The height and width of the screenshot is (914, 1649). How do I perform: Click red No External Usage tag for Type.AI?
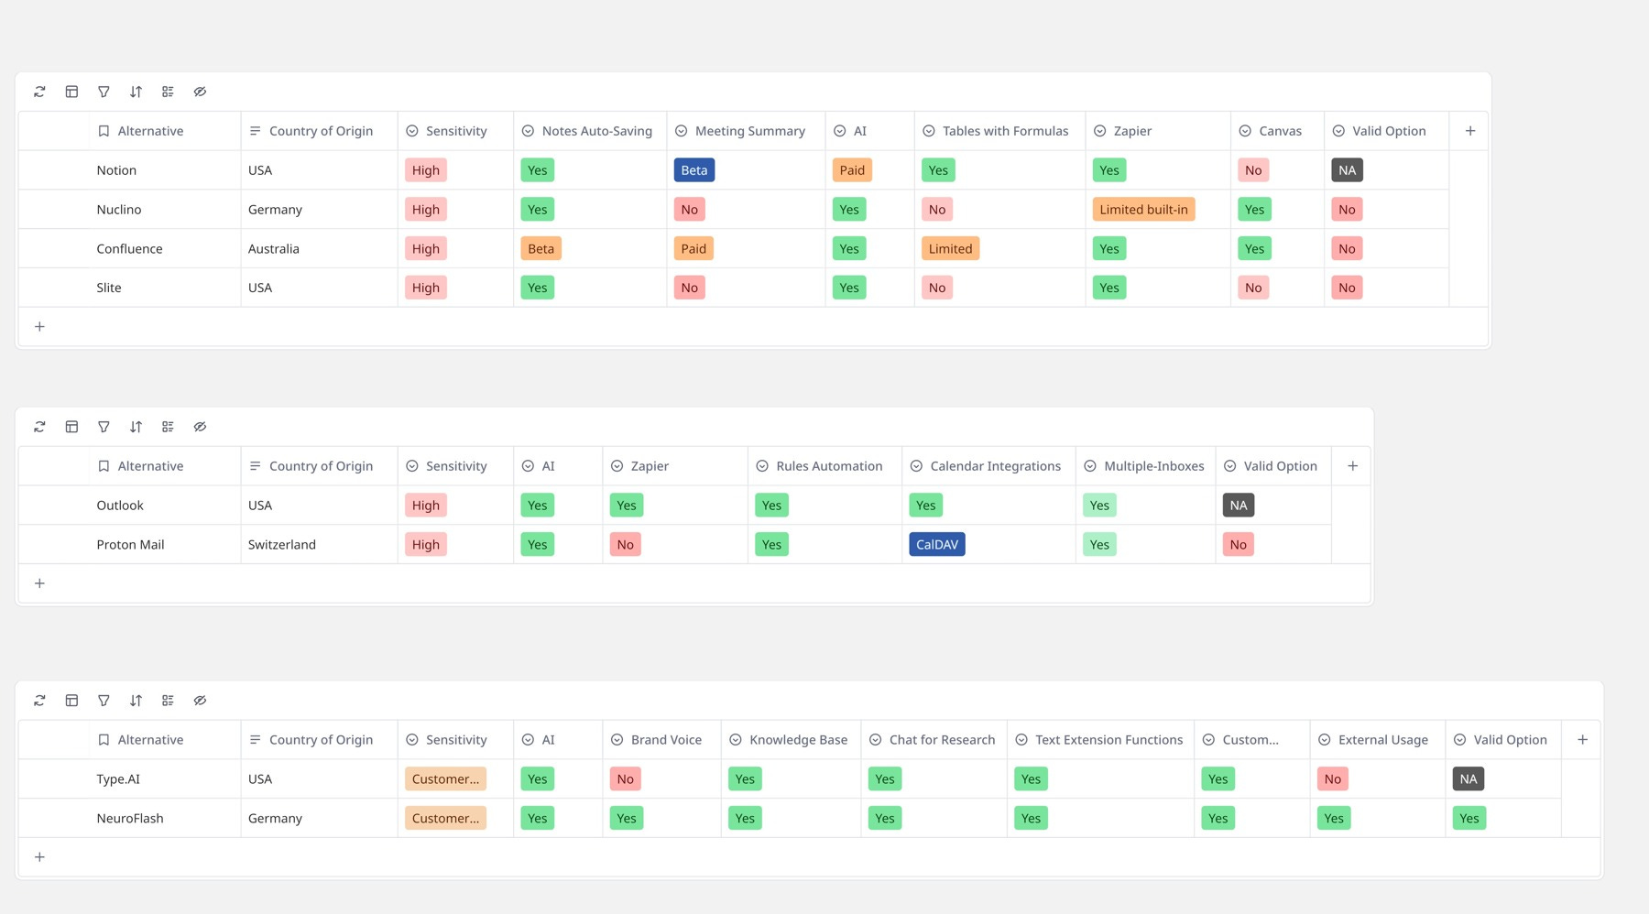(x=1332, y=779)
